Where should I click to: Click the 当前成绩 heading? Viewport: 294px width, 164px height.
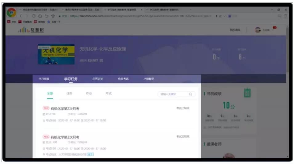[214, 94]
